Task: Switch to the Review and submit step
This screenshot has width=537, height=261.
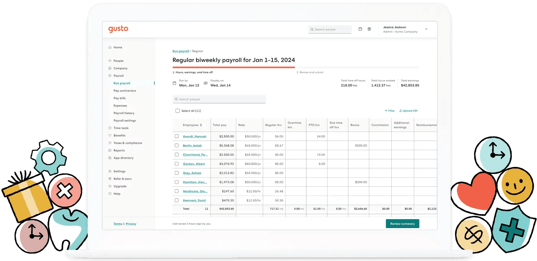Action: tap(310, 72)
